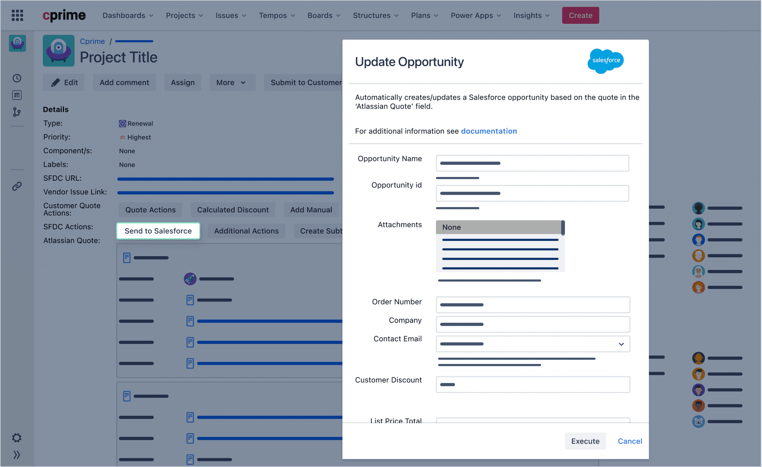The image size is (762, 467).
Task: Open the documentation link
Action: coord(489,131)
